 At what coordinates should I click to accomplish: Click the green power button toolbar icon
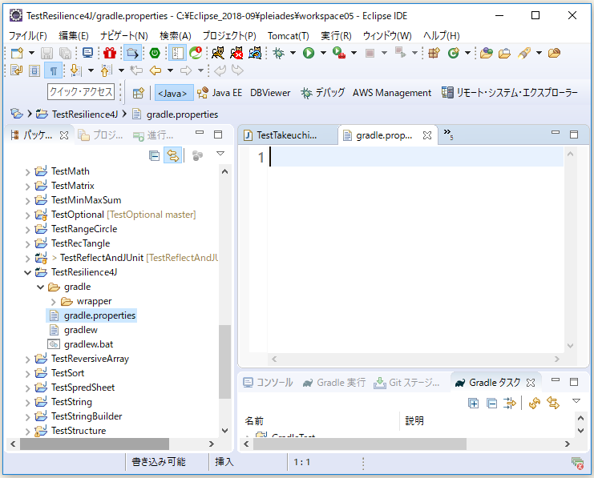155,53
